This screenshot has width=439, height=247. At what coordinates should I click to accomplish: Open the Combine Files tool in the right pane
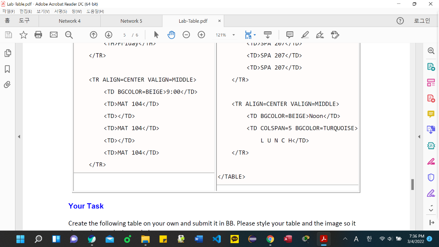click(x=431, y=130)
